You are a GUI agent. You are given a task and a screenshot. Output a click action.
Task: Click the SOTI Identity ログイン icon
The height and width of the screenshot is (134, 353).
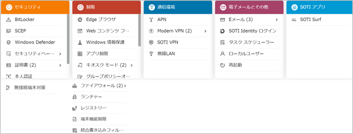click(x=222, y=31)
